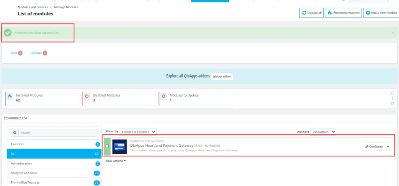Click the Disabled Modules power icon

(x=87, y=96)
